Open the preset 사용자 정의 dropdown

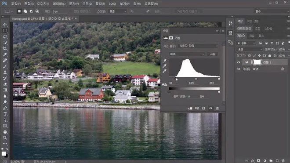click(x=198, y=46)
